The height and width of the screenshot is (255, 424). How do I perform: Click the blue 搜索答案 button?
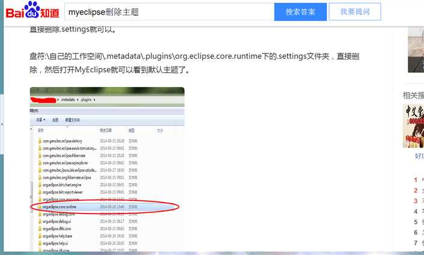coord(300,12)
